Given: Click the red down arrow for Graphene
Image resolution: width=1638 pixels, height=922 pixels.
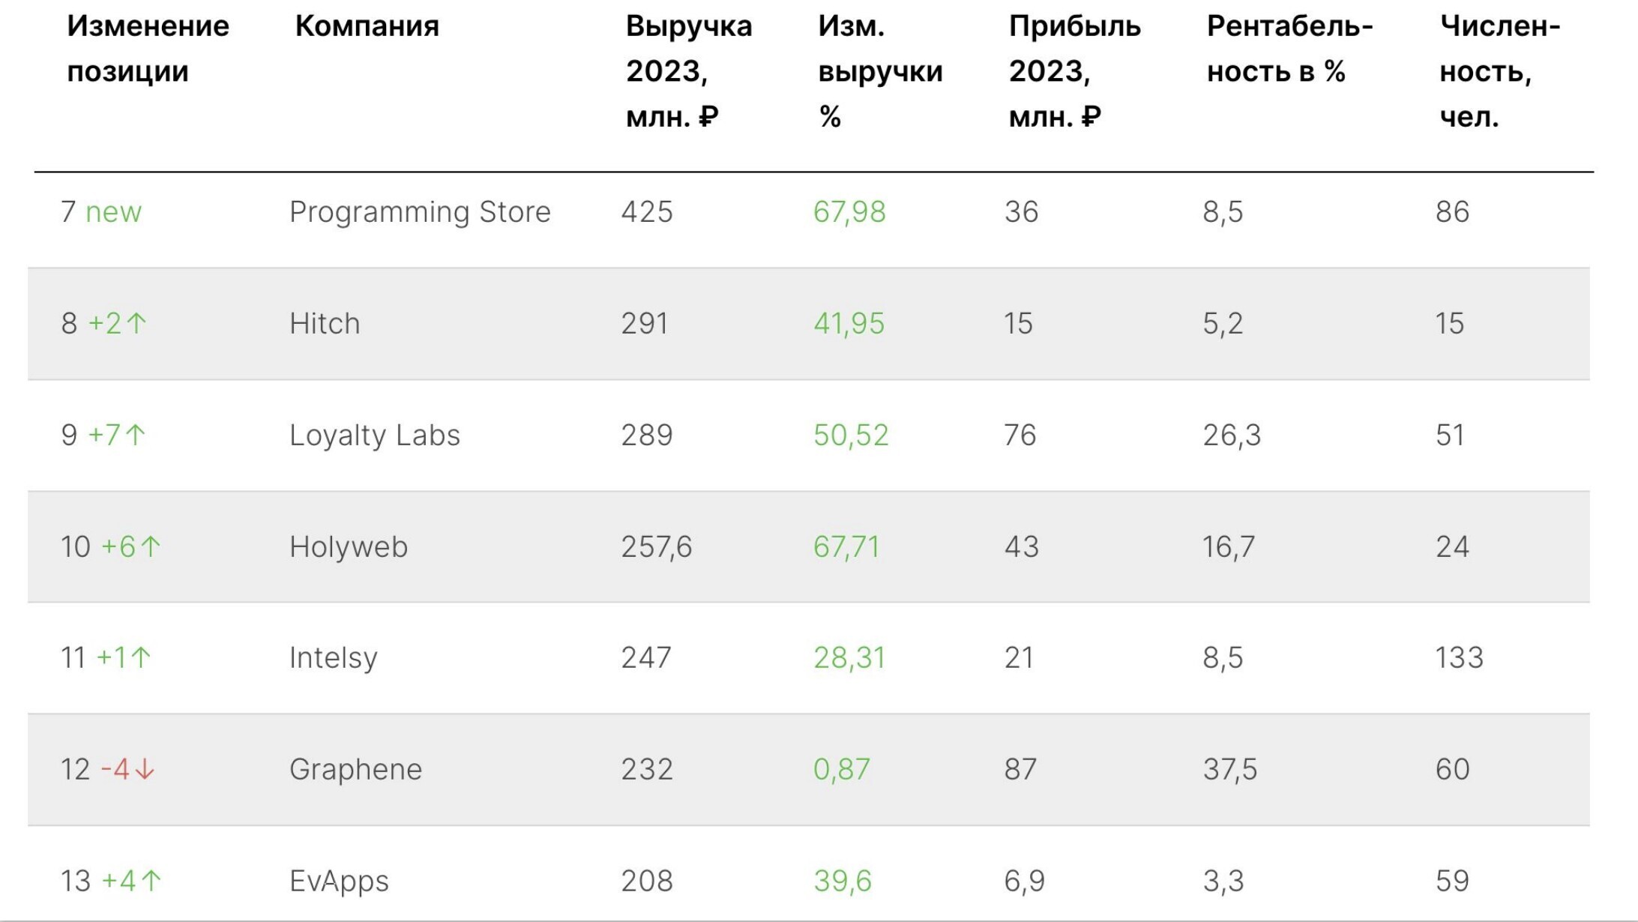Looking at the screenshot, I should tap(145, 769).
